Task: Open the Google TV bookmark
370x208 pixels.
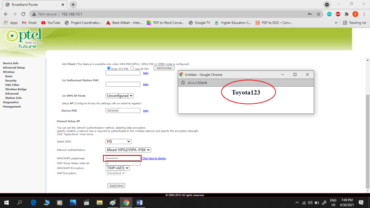Action: (x=199, y=23)
